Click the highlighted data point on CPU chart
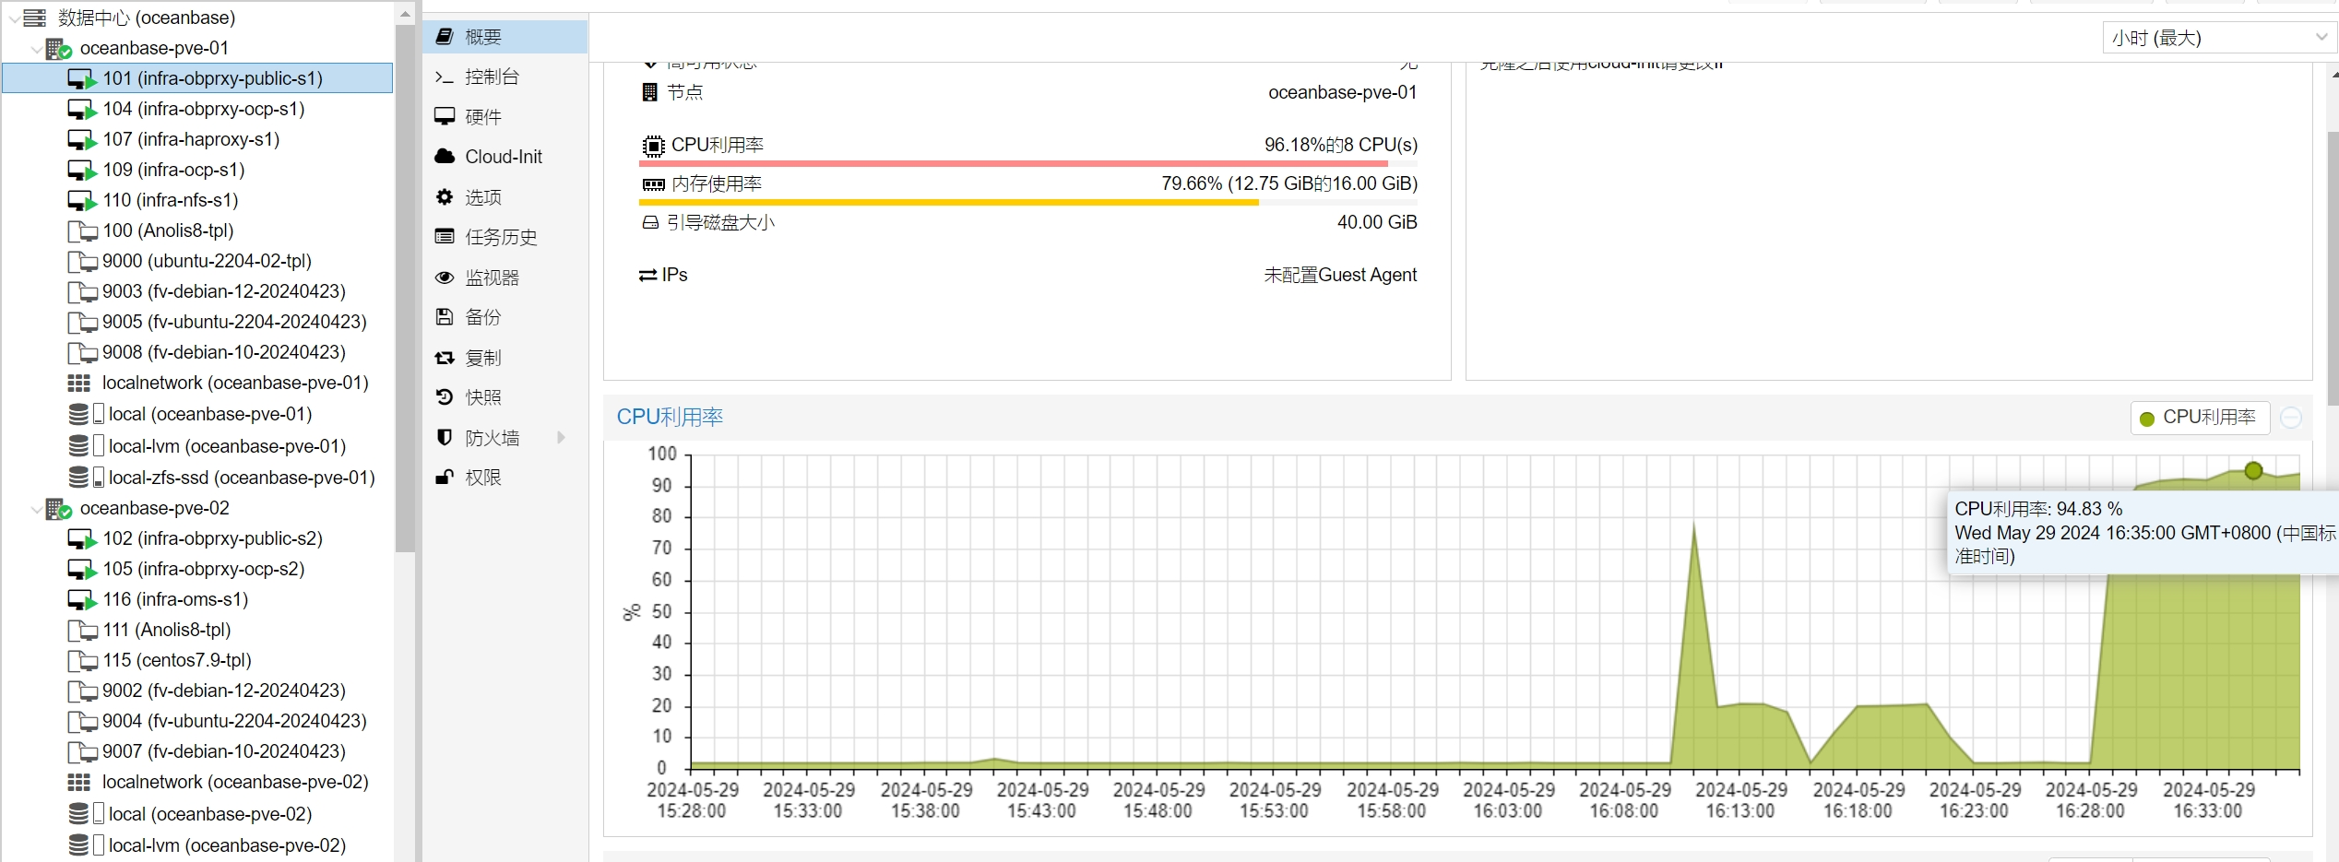Image resolution: width=2339 pixels, height=862 pixels. point(2253,471)
